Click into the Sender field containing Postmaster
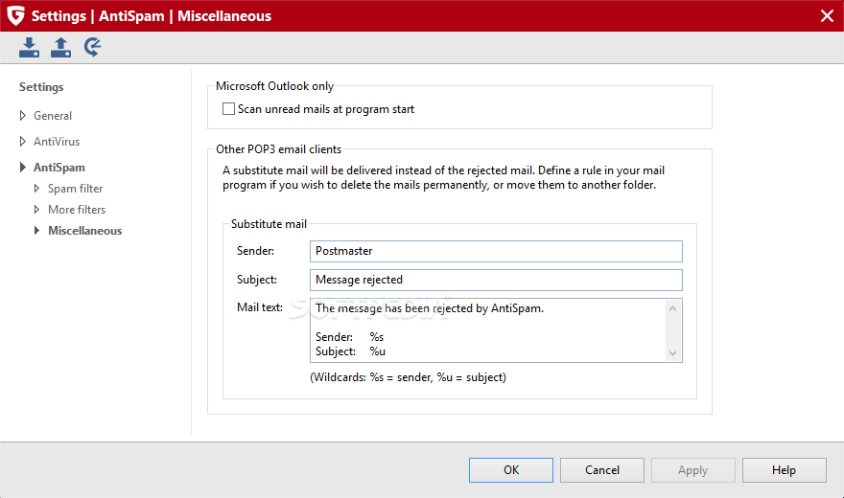This screenshot has height=498, width=844. click(x=496, y=252)
